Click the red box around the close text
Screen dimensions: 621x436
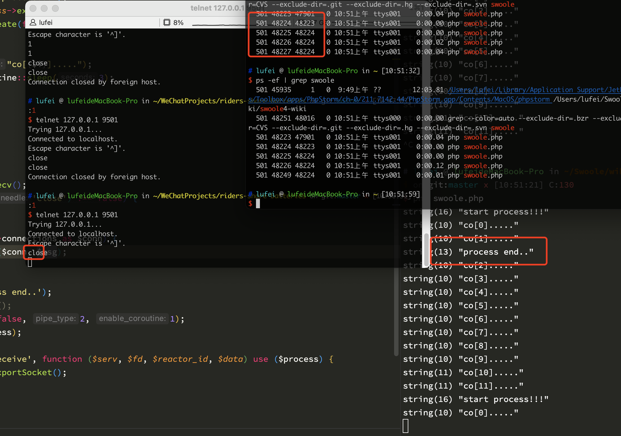34,252
